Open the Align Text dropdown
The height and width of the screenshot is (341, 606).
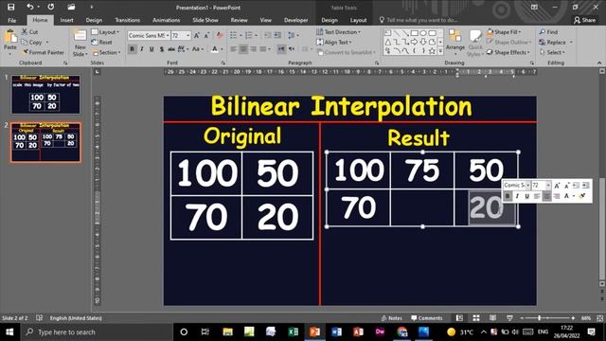click(x=334, y=42)
